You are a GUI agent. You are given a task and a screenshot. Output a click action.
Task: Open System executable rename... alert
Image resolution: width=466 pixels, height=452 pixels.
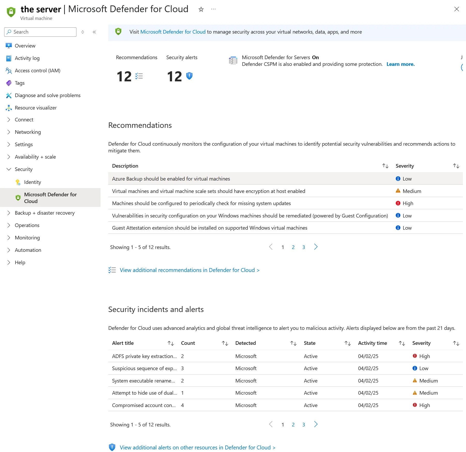click(x=285, y=380)
